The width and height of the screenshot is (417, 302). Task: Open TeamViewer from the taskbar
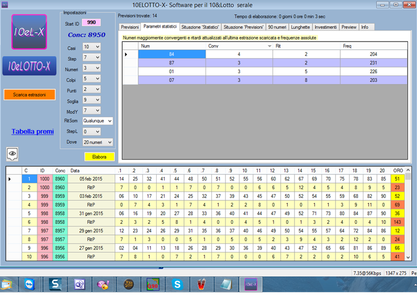pos(30,284)
